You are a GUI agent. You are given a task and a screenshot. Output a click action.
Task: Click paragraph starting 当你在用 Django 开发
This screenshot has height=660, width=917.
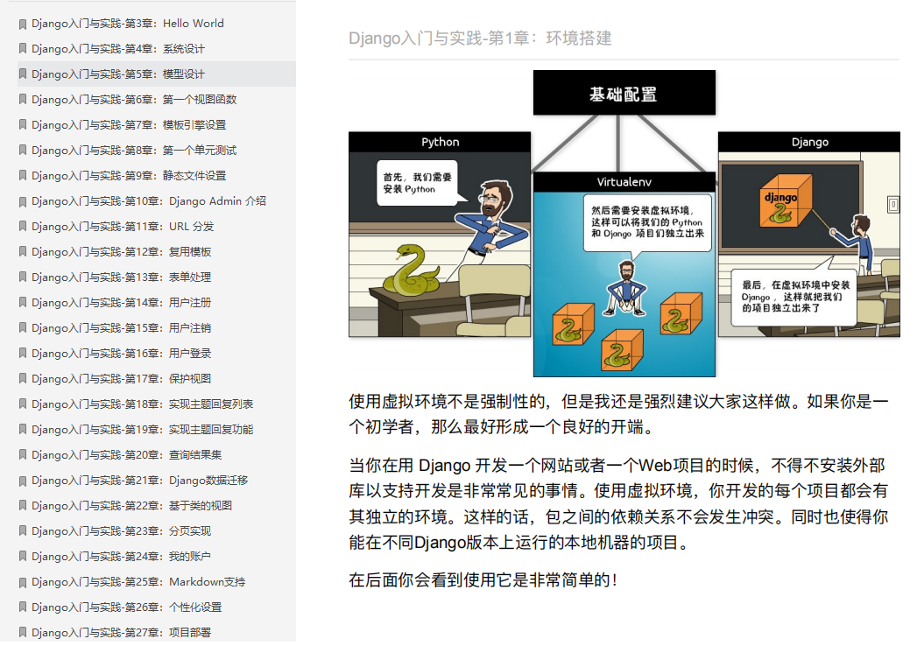[618, 504]
